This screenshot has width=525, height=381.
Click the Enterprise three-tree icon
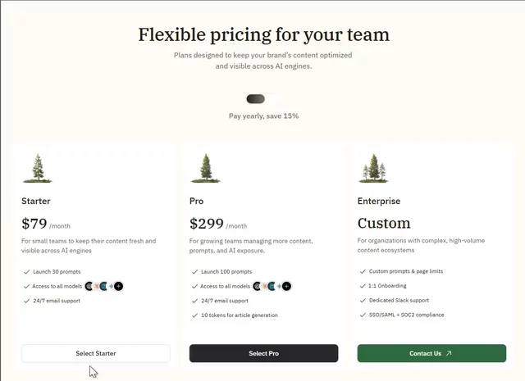pos(374,168)
